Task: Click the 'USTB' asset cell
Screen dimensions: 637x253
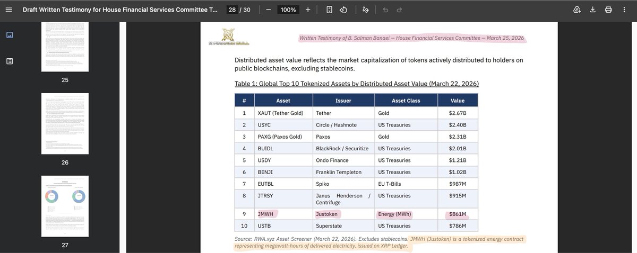Action: coord(283,226)
